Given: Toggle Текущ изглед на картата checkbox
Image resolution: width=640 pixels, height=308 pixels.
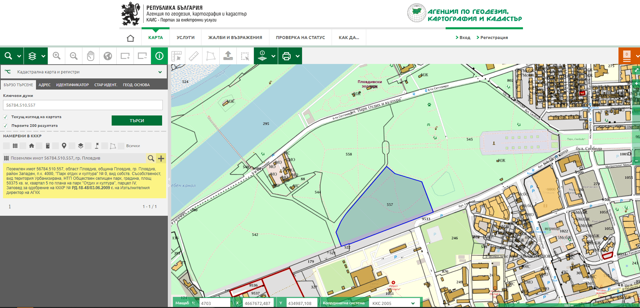Looking at the screenshot, I should point(5,117).
